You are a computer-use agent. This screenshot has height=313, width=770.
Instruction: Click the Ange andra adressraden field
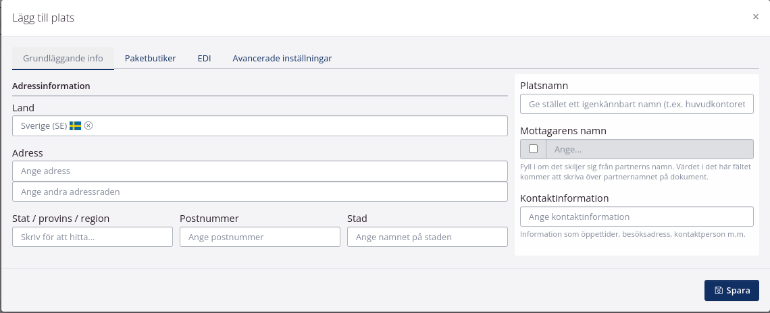(259, 192)
